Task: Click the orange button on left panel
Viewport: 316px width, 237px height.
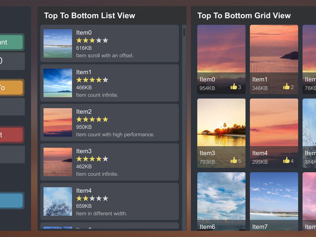Action: point(11,87)
